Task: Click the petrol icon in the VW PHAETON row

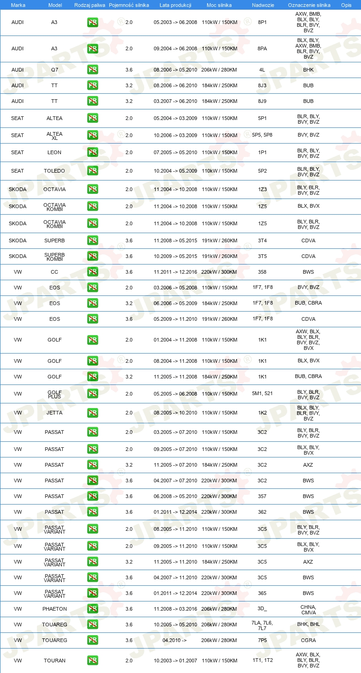Action: (92, 609)
